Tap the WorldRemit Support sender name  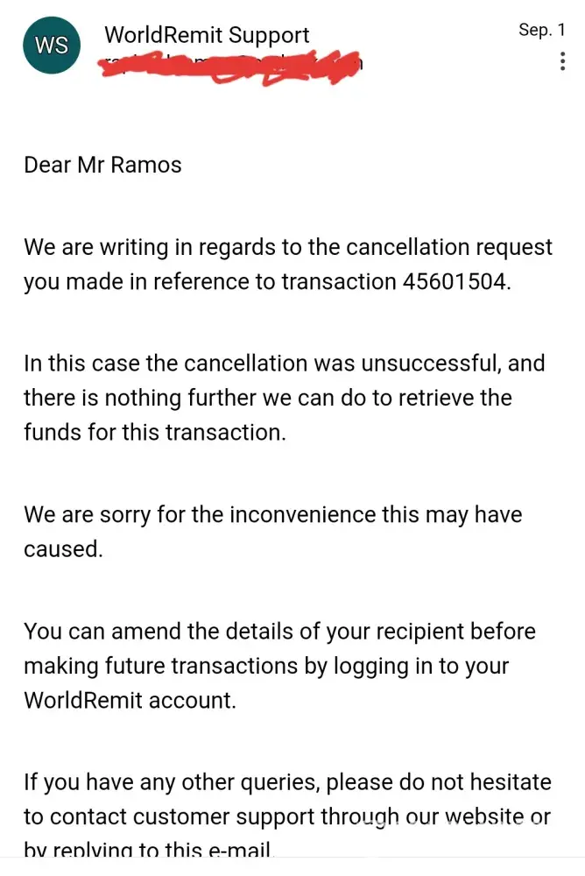207,35
